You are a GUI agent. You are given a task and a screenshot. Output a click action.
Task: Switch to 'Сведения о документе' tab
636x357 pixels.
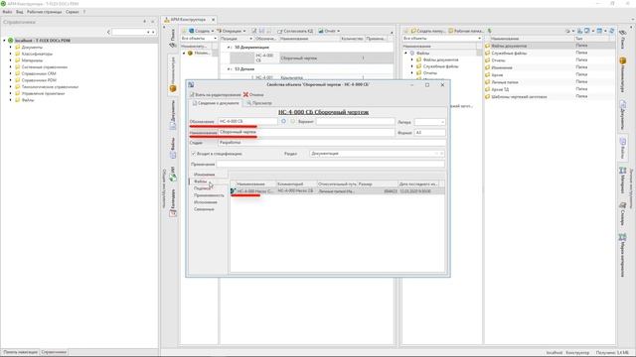216,103
